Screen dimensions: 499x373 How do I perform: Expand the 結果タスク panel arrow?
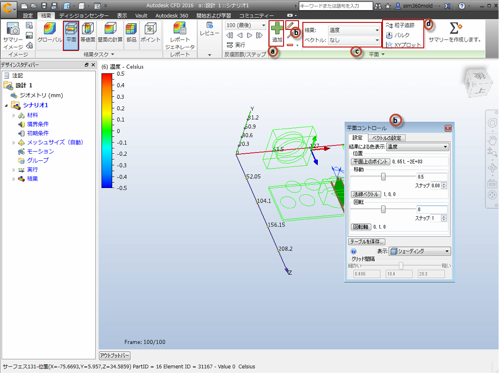pos(113,54)
